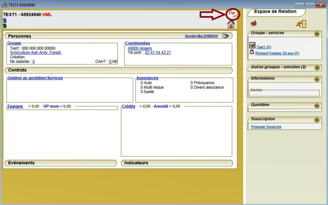The height and width of the screenshot is (205, 328).
Task: Click the Sylviculture Autr Activ. Forest. link
Action: pos(36,53)
